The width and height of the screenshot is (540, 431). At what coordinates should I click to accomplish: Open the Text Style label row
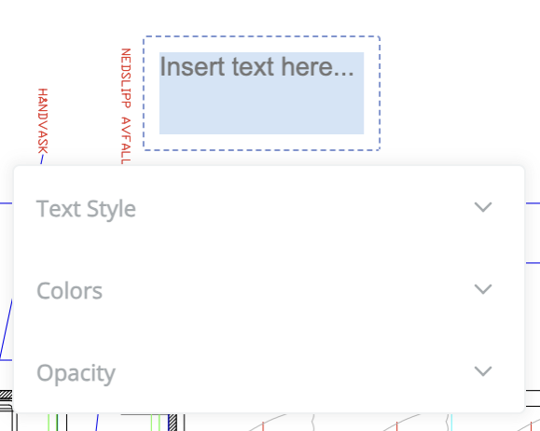[x=269, y=208]
